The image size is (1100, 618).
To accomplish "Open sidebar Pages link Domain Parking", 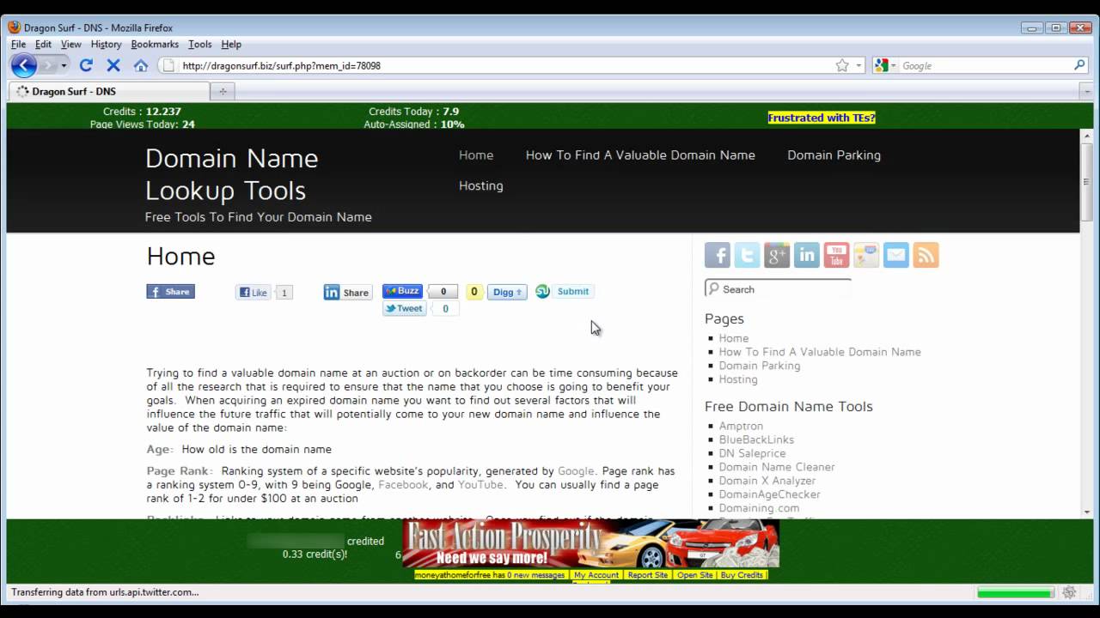I will (760, 366).
